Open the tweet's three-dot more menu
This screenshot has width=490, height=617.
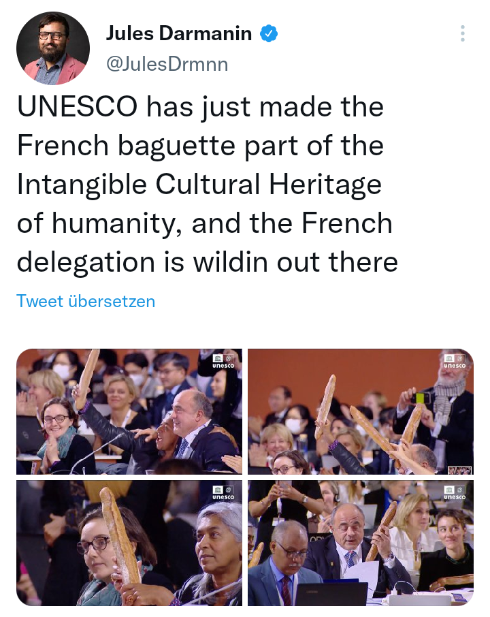463,33
